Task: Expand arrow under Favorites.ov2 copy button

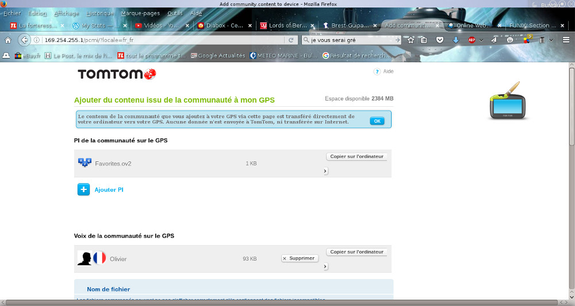Action: point(325,171)
